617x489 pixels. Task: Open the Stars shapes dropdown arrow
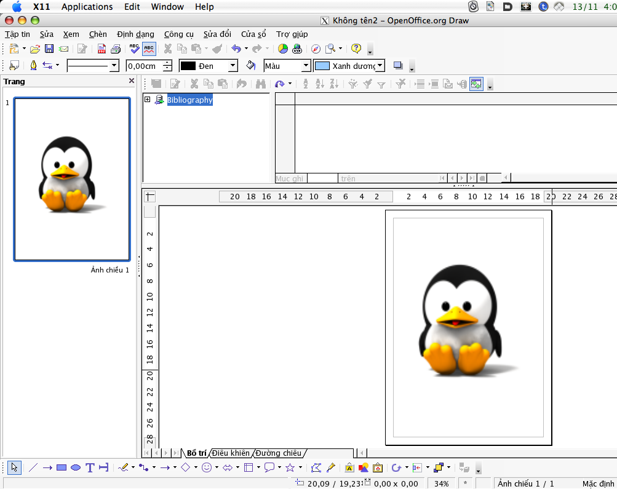(x=300, y=467)
